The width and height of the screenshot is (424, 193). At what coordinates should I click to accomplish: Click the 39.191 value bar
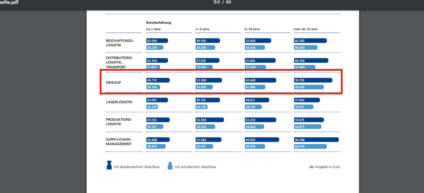(x=304, y=107)
